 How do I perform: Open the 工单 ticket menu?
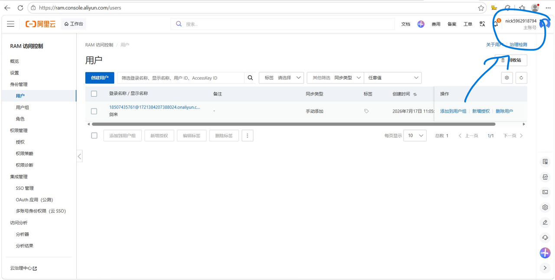(x=468, y=24)
